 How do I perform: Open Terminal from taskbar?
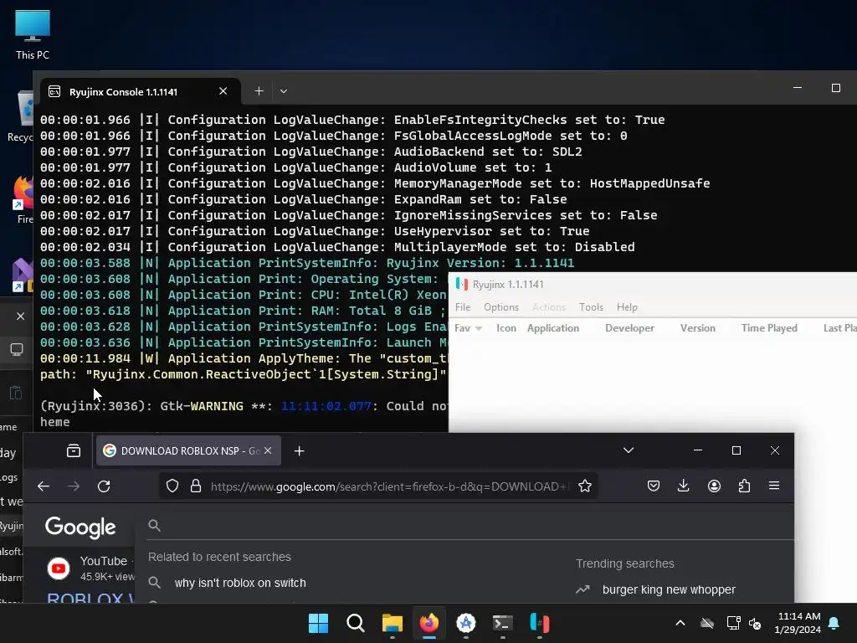502,623
